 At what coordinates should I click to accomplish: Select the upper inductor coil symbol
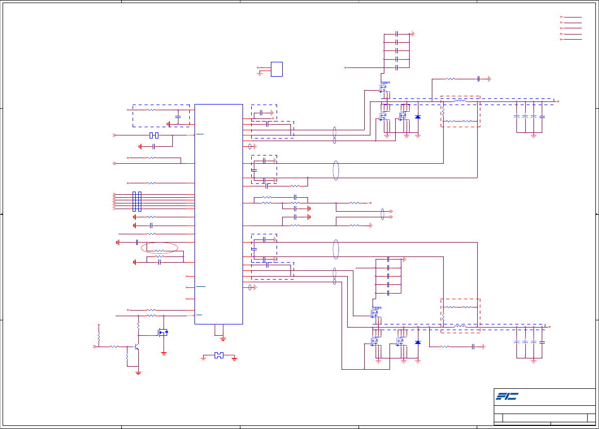click(x=460, y=101)
